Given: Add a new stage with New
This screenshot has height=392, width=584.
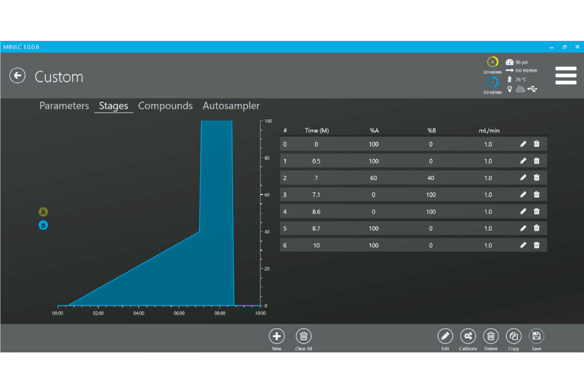Looking at the screenshot, I should pyautogui.click(x=277, y=336).
